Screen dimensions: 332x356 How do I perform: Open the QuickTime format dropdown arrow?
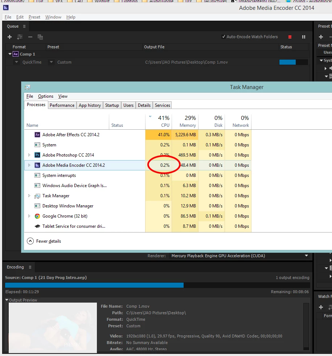16,62
